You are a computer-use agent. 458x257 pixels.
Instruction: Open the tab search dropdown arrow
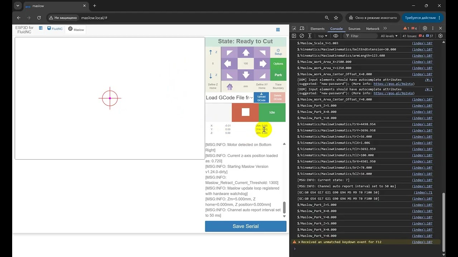(x=18, y=6)
